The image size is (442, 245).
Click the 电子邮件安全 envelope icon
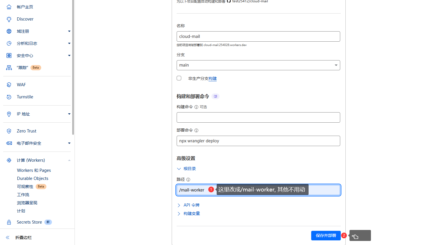[x=9, y=143]
